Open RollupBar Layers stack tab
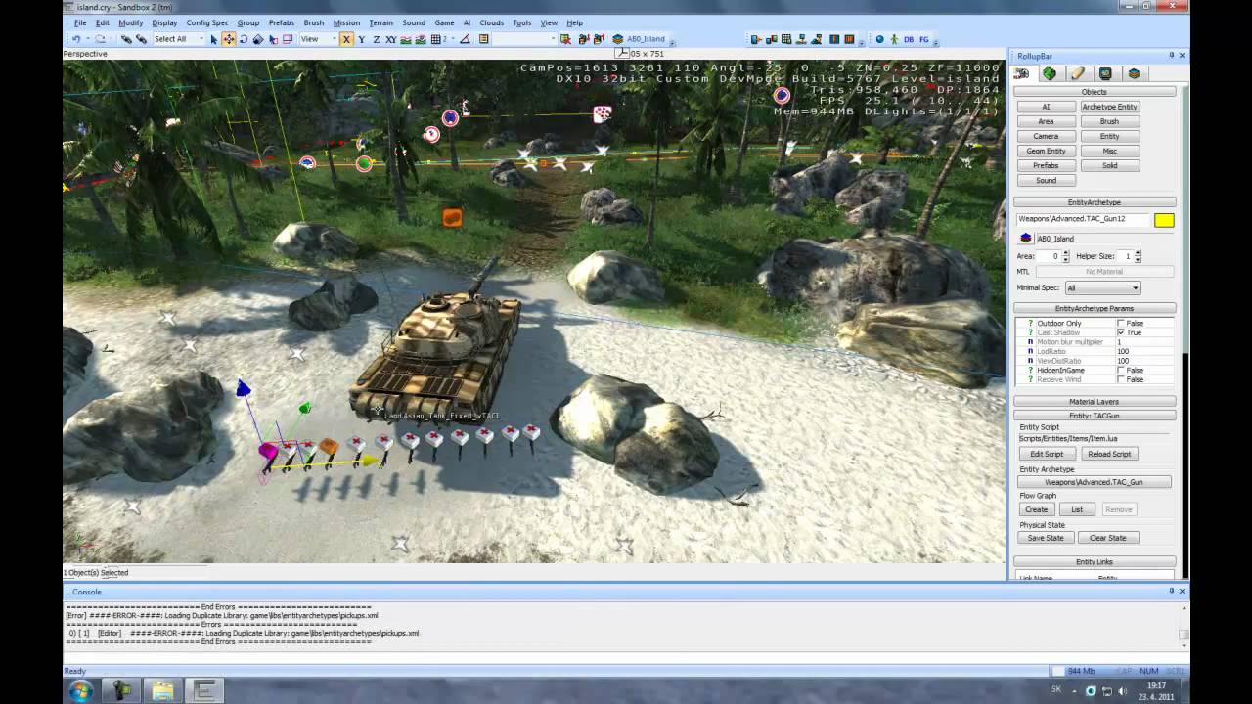1252x704 pixels. click(1134, 73)
